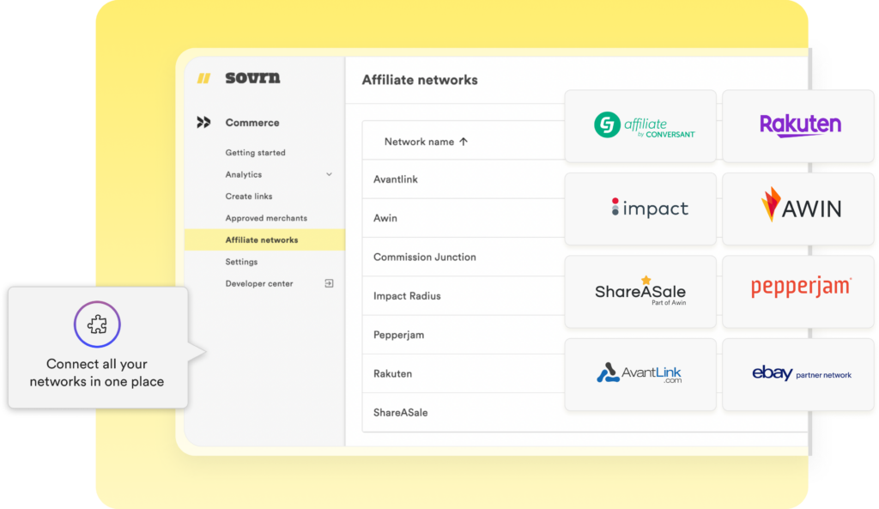This screenshot has height=509, width=879.
Task: Select the Commission Junction row
Action: (x=464, y=257)
